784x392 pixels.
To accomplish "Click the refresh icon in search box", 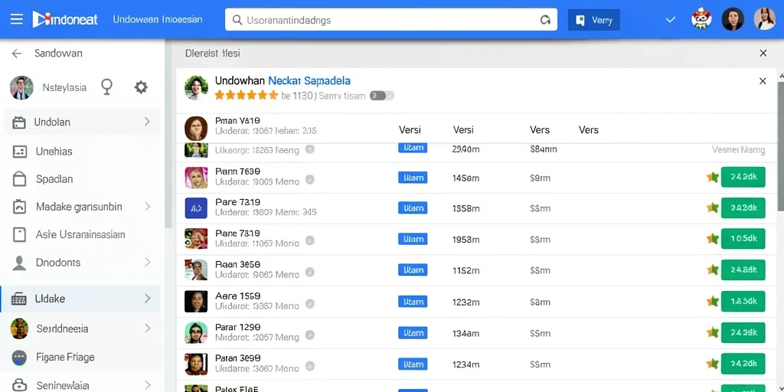I will click(545, 20).
